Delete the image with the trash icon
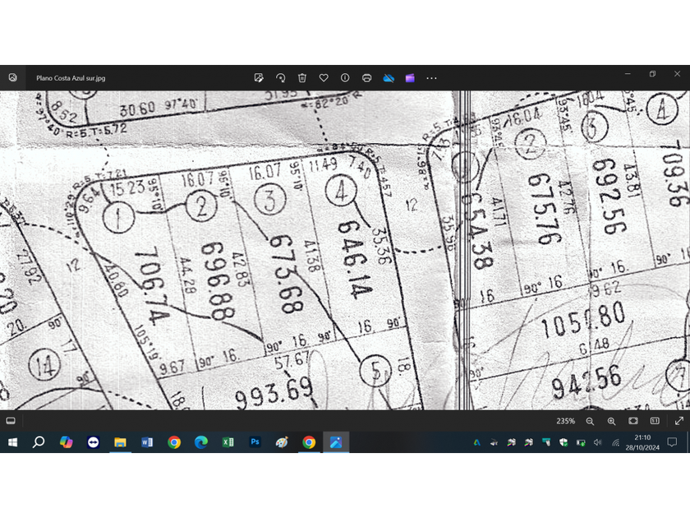The height and width of the screenshot is (518, 690). [302, 78]
